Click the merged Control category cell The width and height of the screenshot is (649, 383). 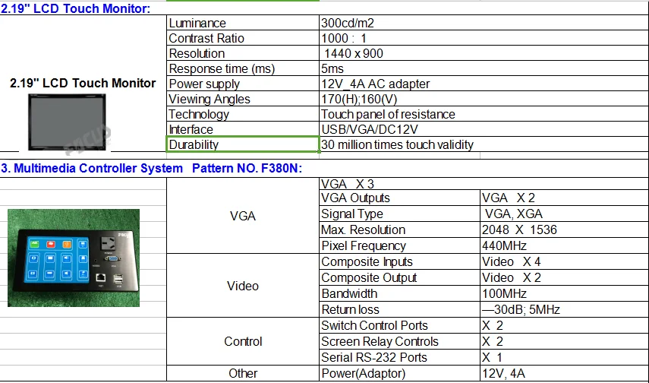tap(243, 341)
